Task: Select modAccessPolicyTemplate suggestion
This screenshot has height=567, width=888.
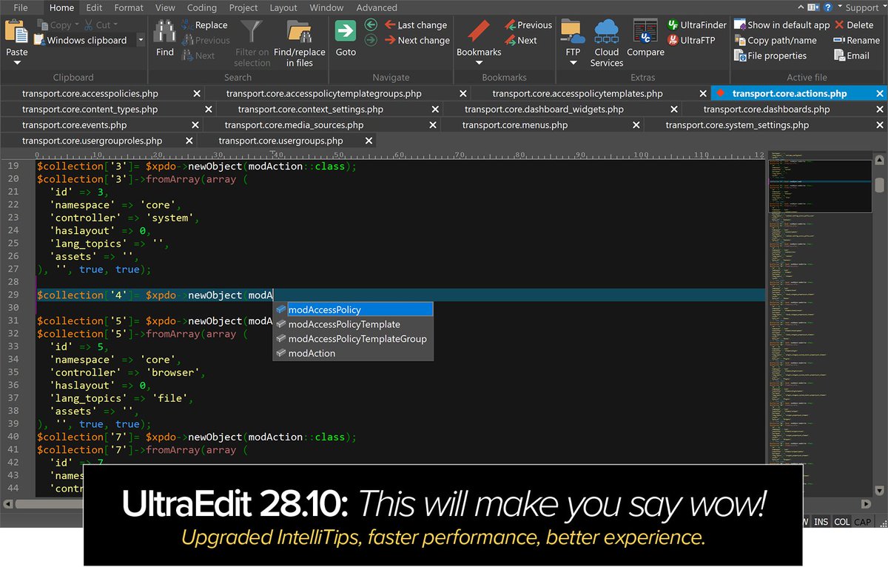Action: click(x=353, y=324)
